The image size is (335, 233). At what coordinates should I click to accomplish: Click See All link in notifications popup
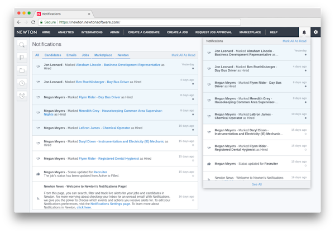[256, 184]
